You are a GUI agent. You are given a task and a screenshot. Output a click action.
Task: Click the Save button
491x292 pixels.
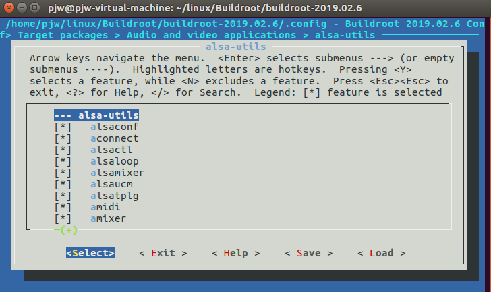[x=309, y=253]
